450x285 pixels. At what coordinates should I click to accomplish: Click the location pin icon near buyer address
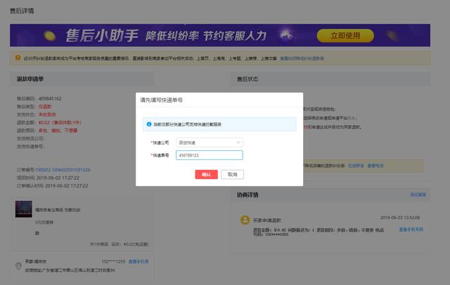18,265
